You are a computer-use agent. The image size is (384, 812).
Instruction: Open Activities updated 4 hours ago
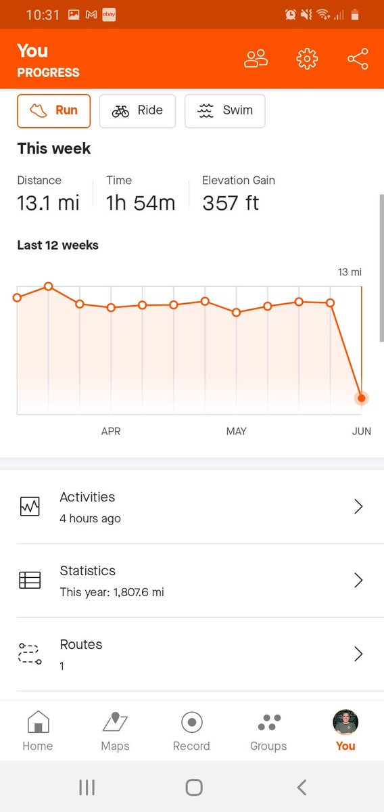[x=192, y=507]
